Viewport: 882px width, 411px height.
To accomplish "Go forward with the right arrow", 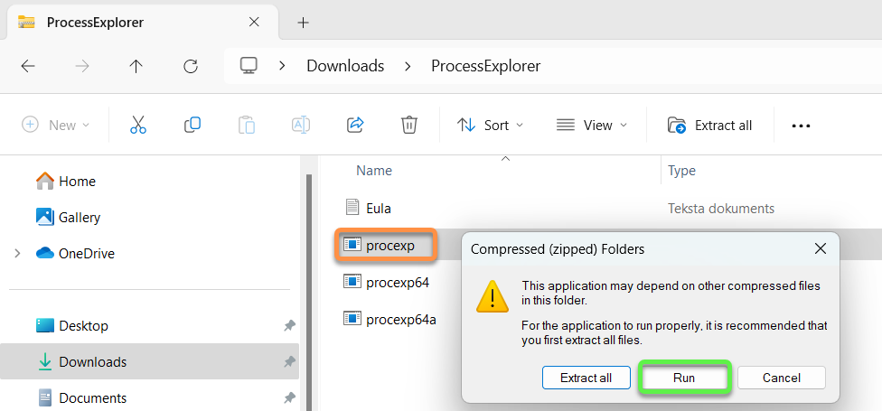I will point(82,66).
